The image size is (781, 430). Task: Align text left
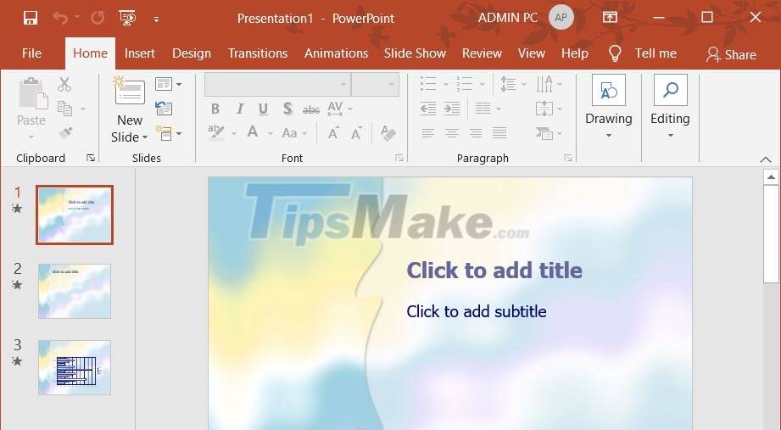pos(428,133)
